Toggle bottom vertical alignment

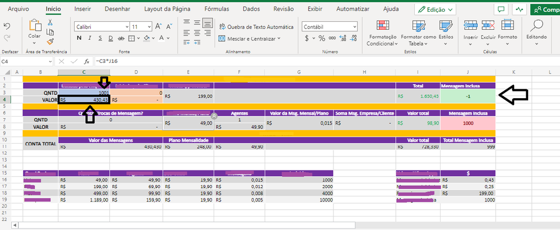(x=207, y=23)
